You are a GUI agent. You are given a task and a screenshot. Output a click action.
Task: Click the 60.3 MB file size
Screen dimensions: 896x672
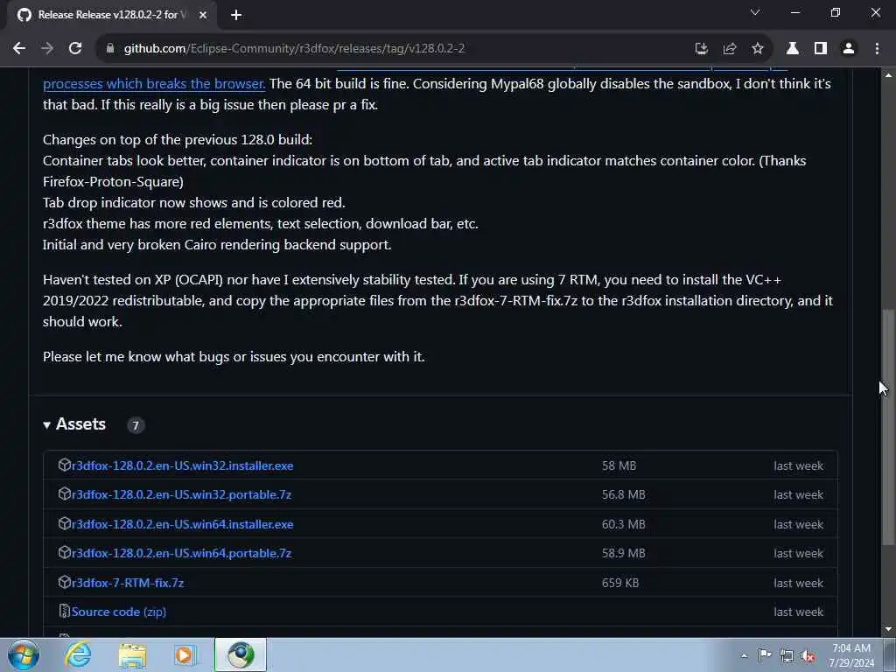coord(623,525)
